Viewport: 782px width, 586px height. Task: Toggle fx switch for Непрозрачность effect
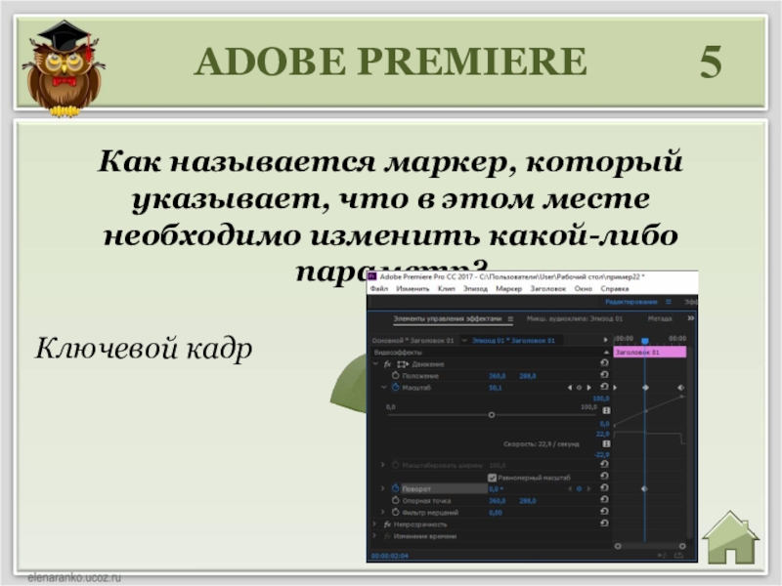[x=387, y=524]
